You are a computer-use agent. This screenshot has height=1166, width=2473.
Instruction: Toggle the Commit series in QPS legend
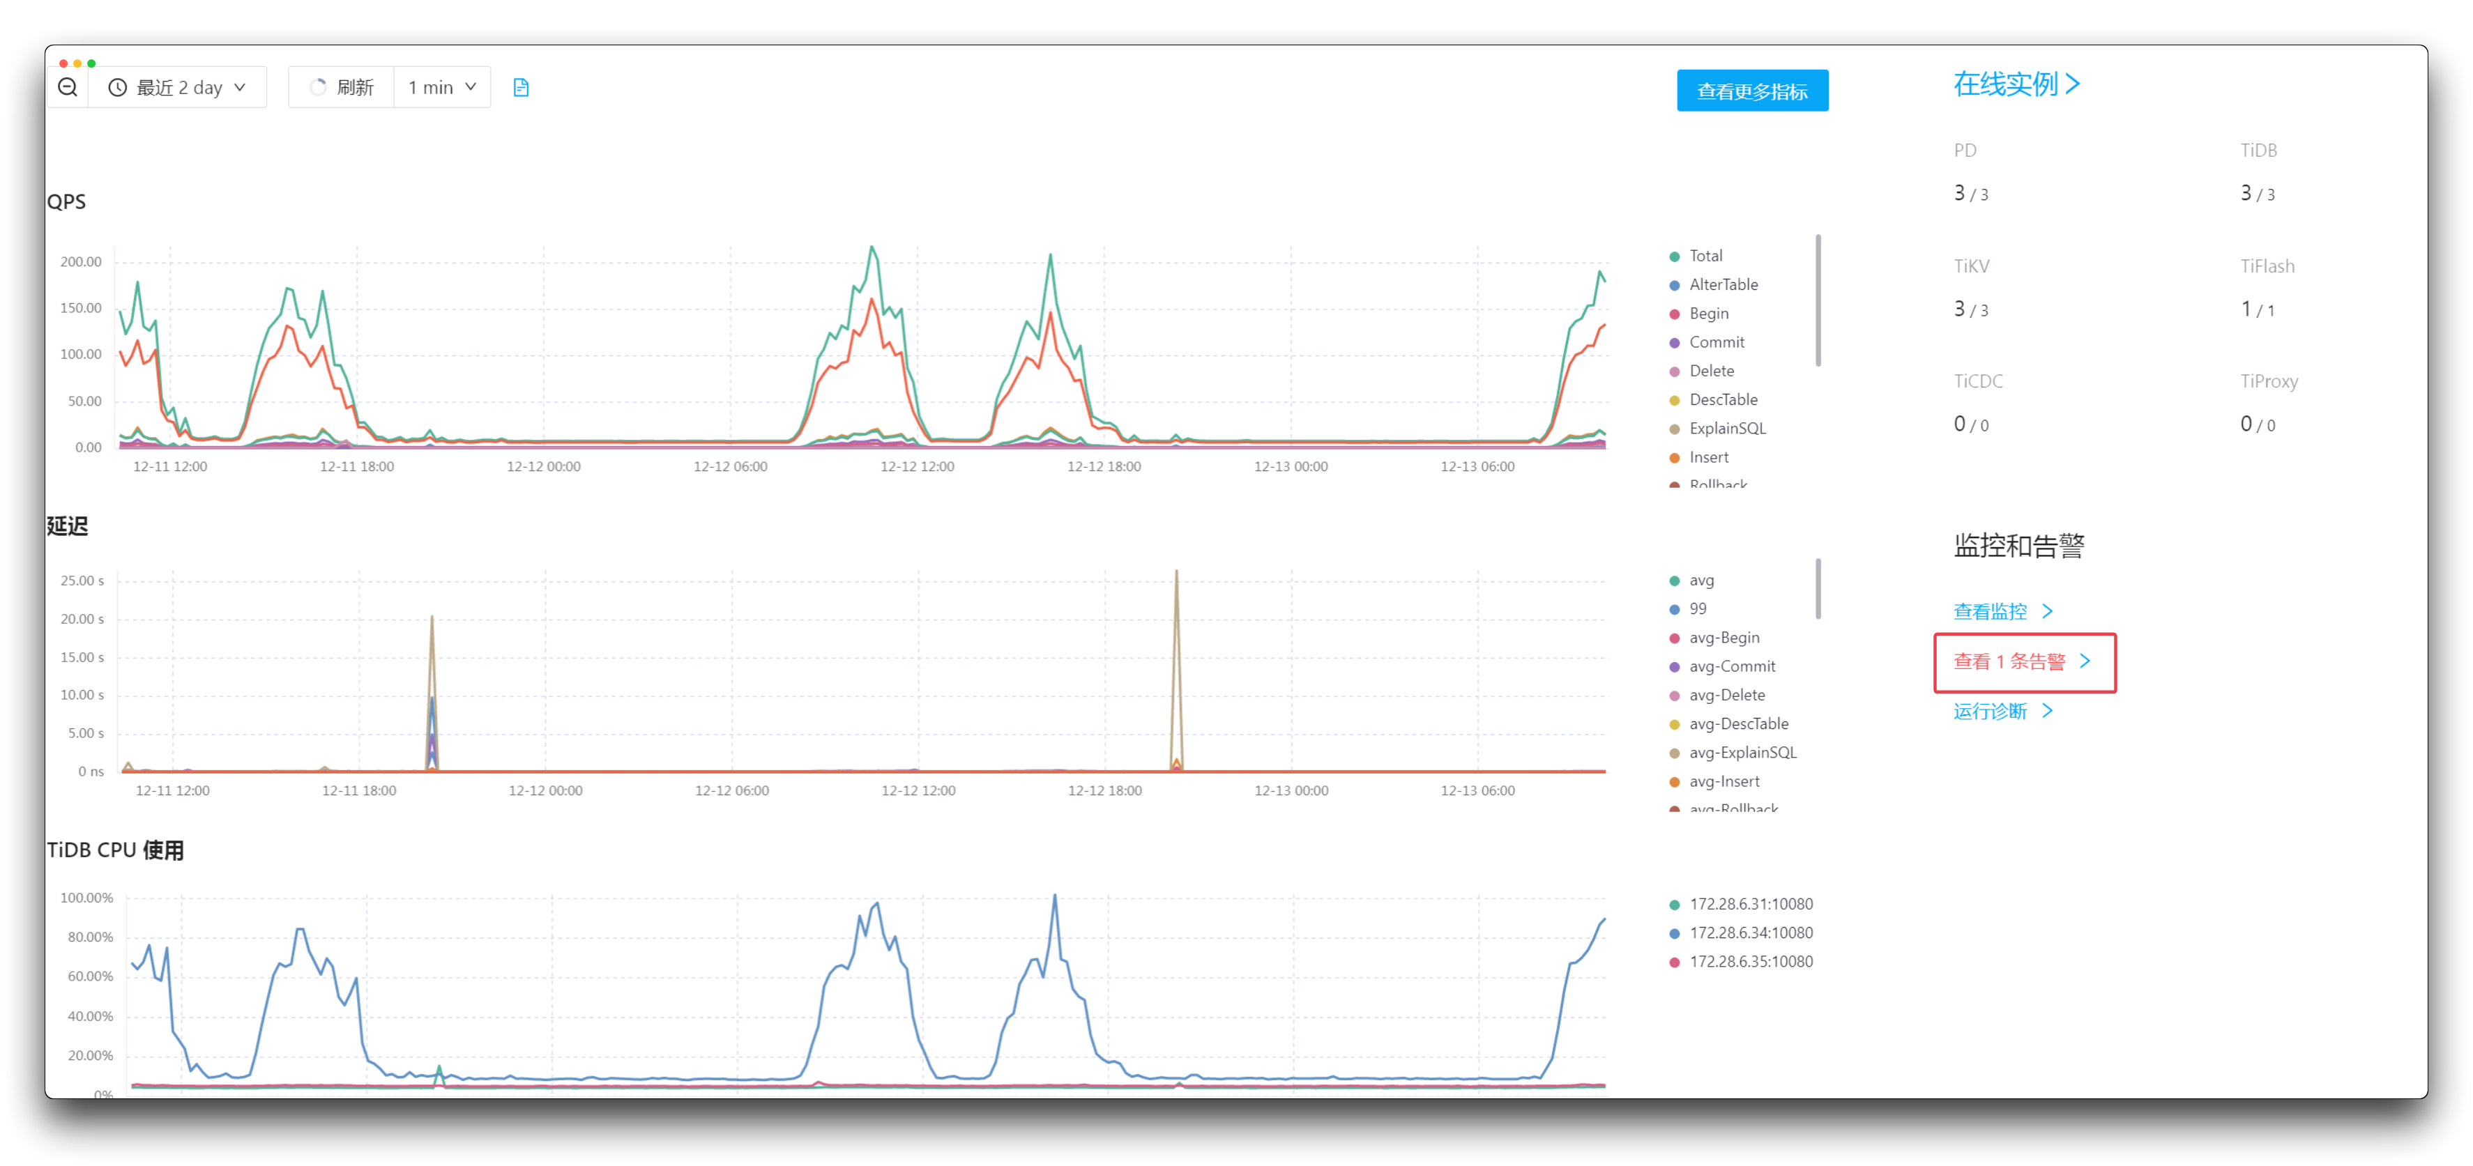tap(1716, 343)
